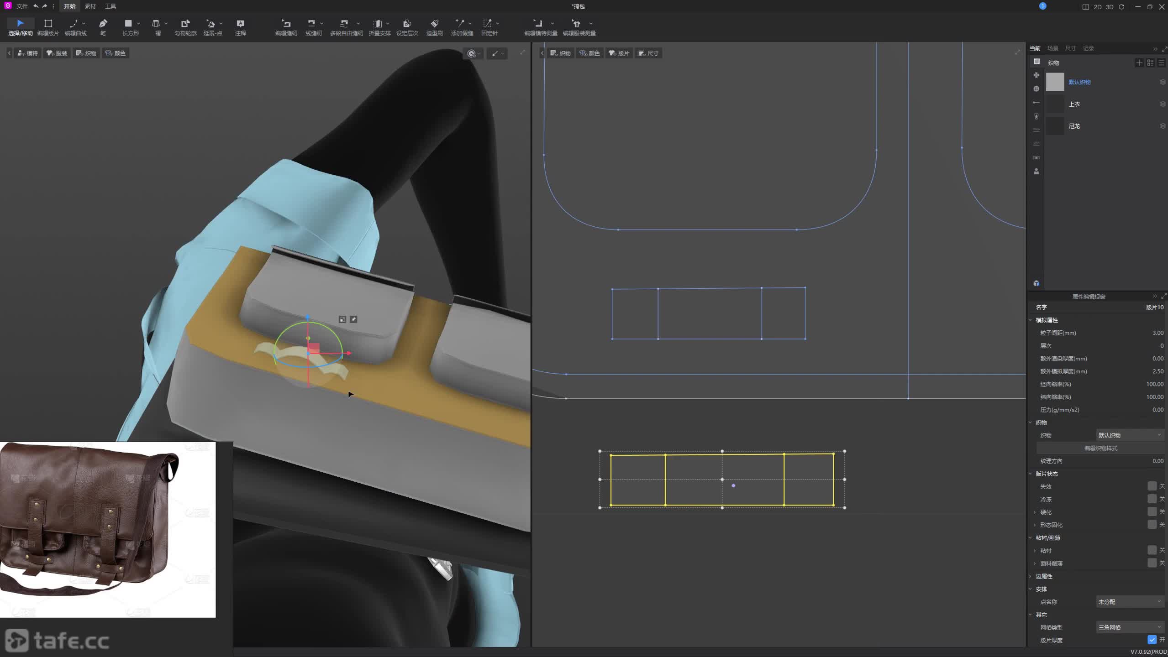This screenshot has width=1168, height=657.
Task: Click the 尺寸 button in 2D view
Action: coord(648,53)
